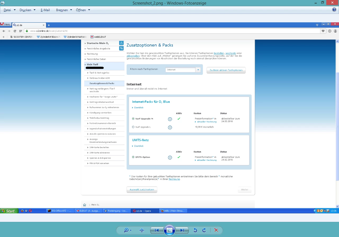Open the Speed Dial grid icon
Image resolution: width=339 pixels, height=237 pixels.
pyautogui.click(x=20, y=31)
